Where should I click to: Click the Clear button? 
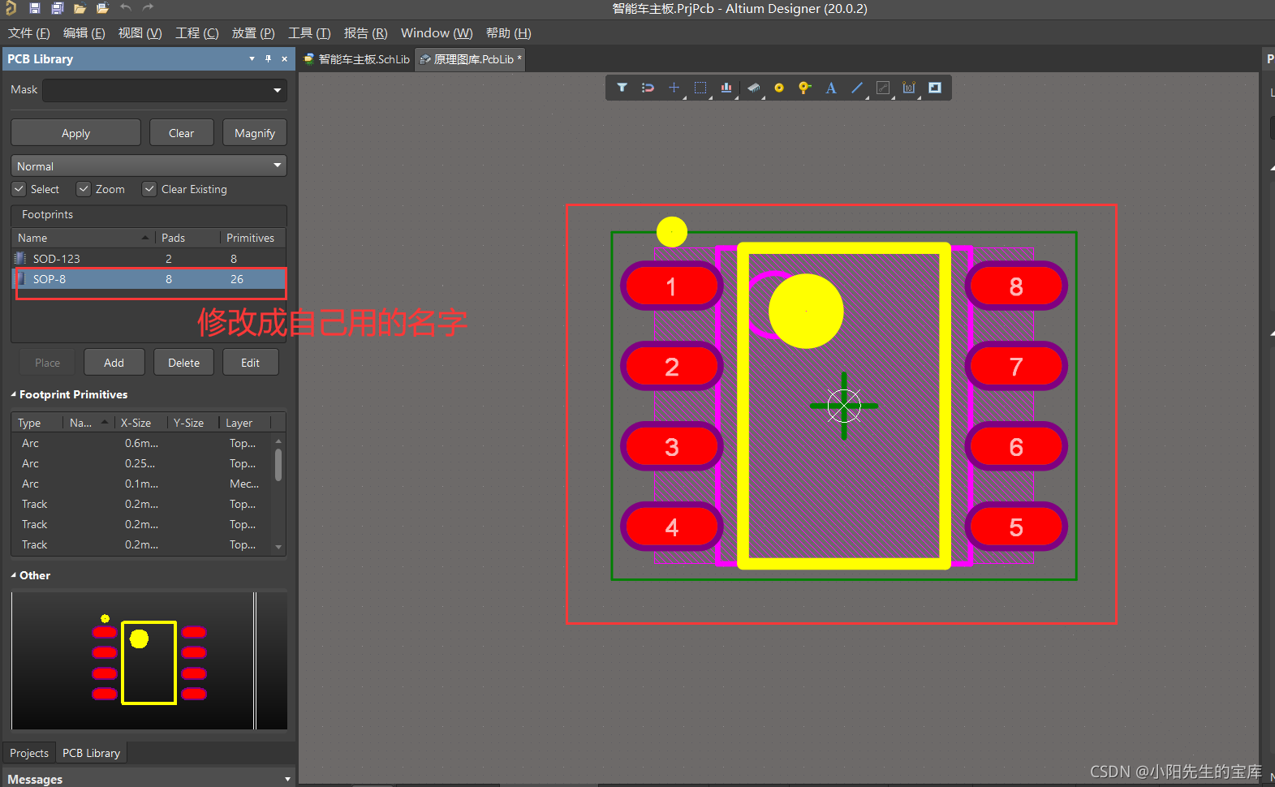(x=182, y=133)
